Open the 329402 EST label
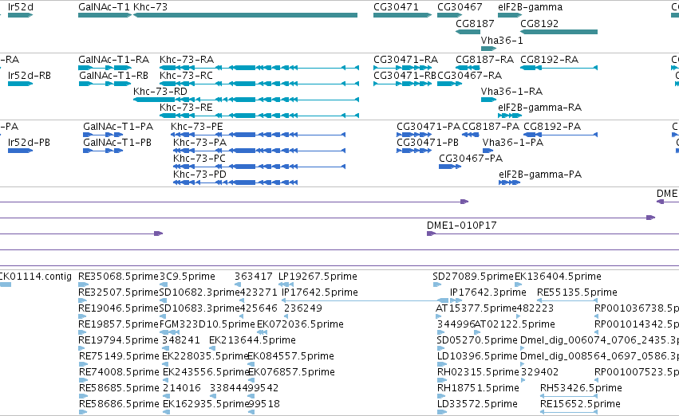 [539, 372]
